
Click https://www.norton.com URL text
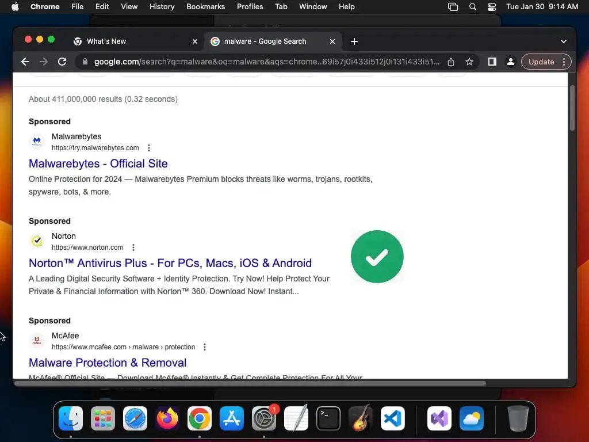coord(87,247)
